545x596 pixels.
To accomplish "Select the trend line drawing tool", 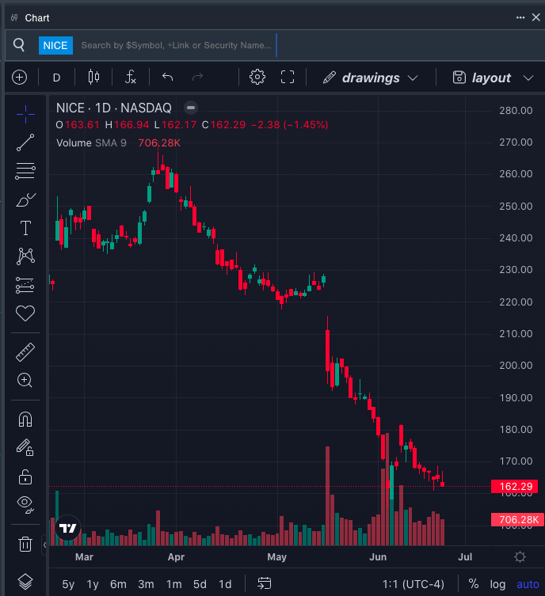I will [25, 142].
